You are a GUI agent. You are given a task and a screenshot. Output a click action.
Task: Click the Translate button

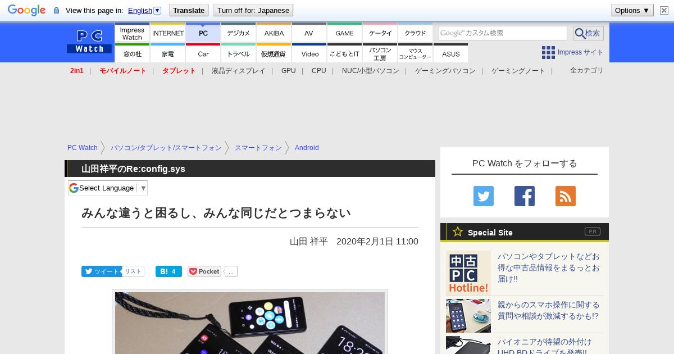point(188,10)
